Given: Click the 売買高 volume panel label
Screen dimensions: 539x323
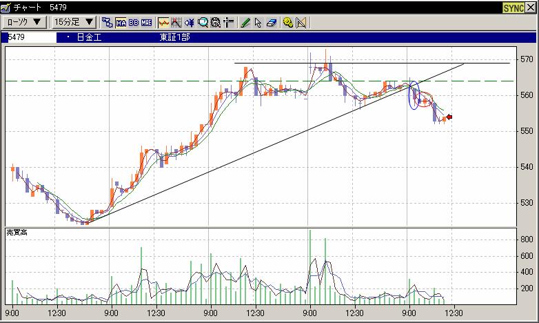Looking at the screenshot, I should (17, 233).
